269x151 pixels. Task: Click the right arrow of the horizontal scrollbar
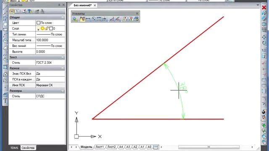pos(252,147)
